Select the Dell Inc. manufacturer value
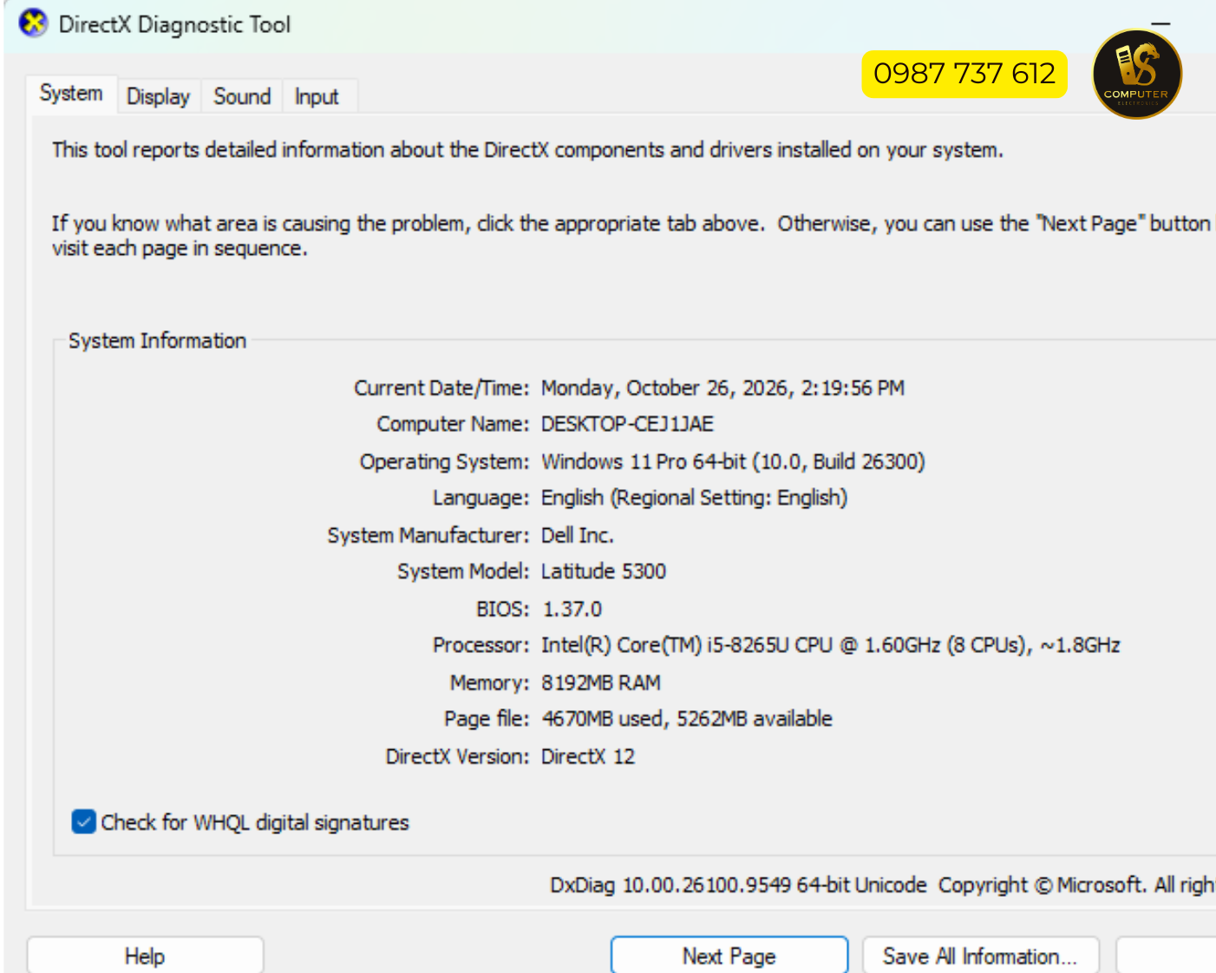Viewport: 1216px width, 973px height. pos(577,535)
